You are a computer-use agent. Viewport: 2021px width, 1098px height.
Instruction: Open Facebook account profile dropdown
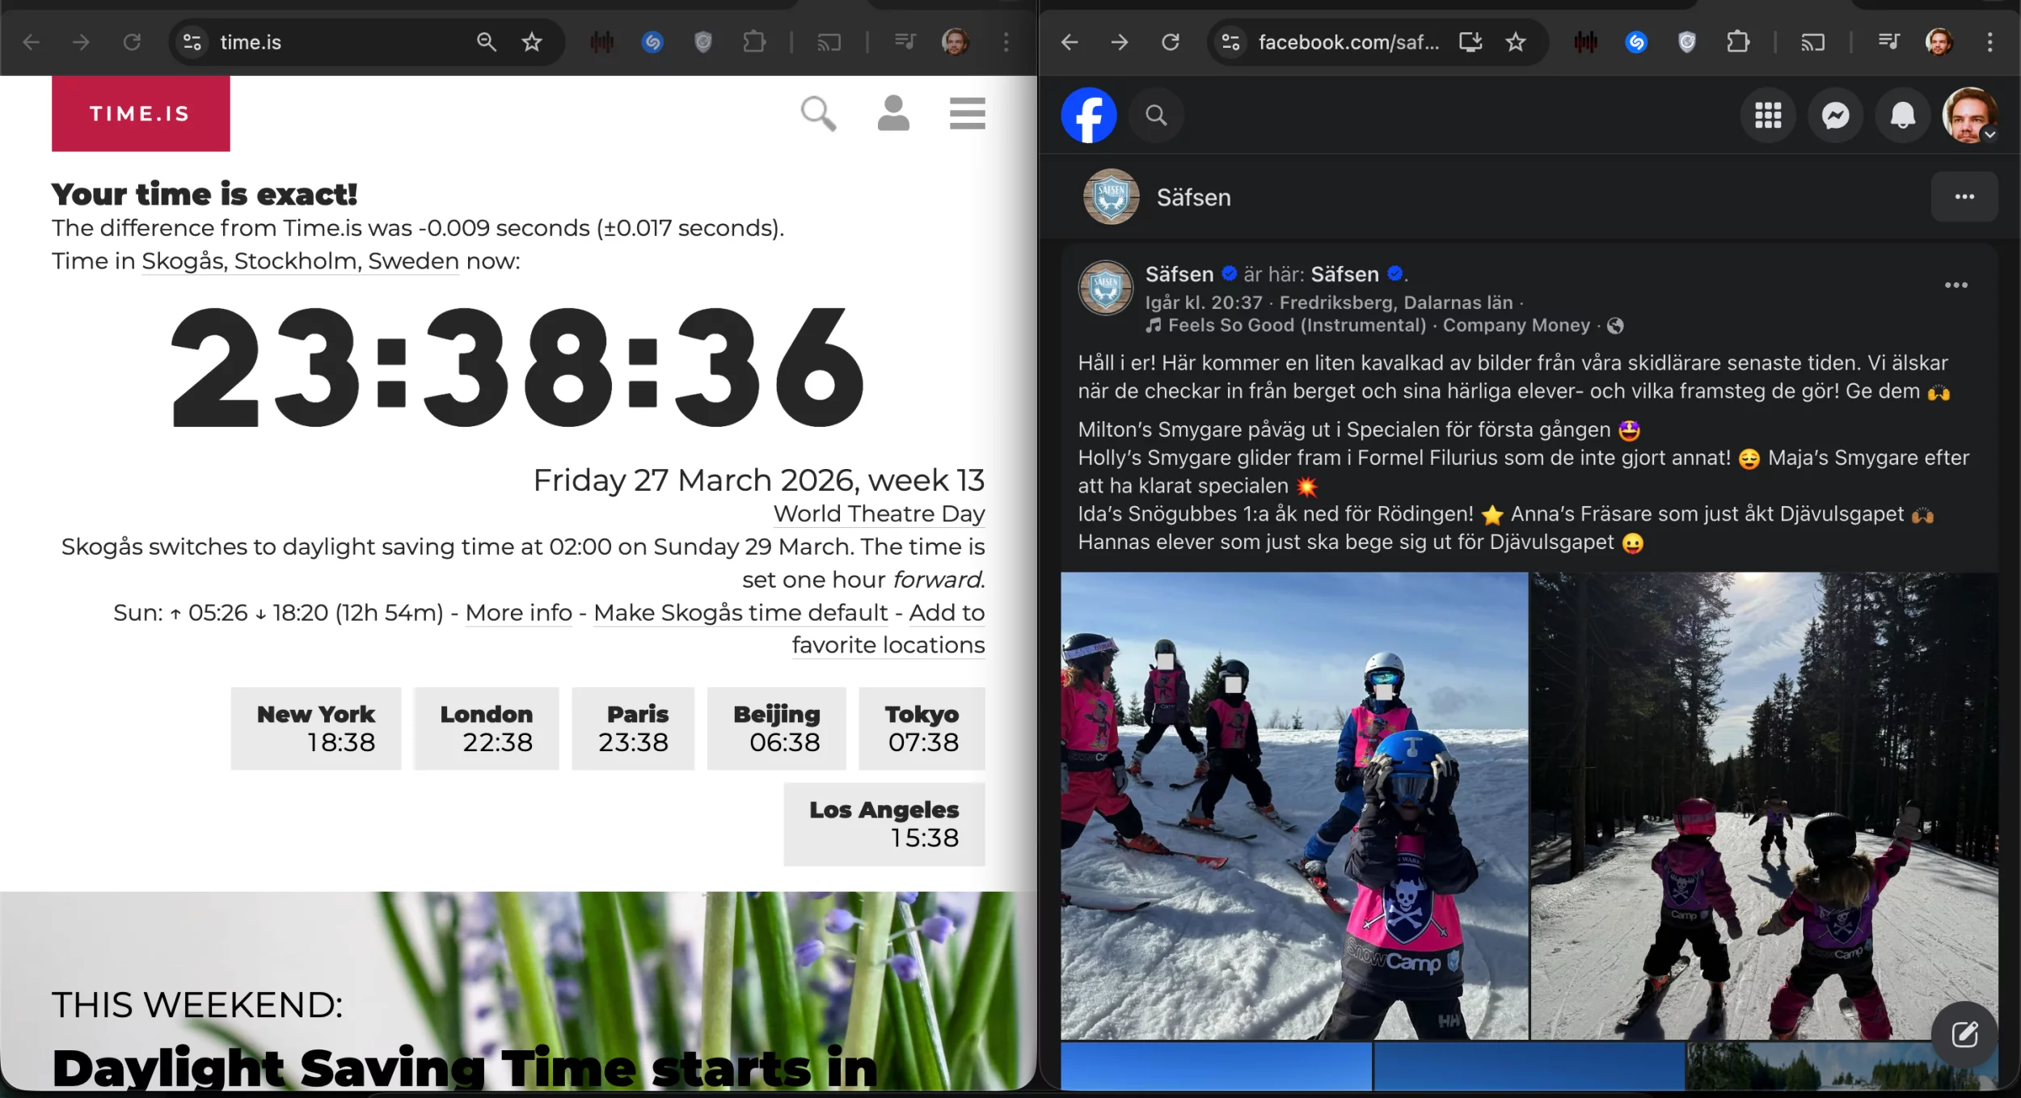click(x=1970, y=116)
